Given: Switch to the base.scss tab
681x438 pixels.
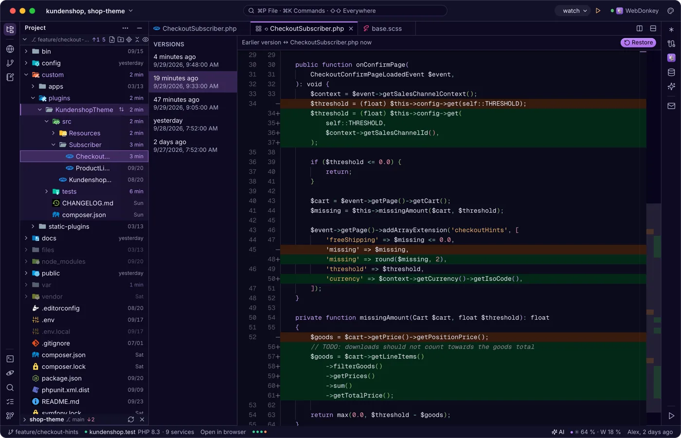Looking at the screenshot, I should click(x=387, y=29).
